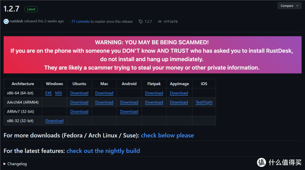Download Ubuntu AArch64 build
Viewport: 305px width, 170px height.
click(x=79, y=102)
